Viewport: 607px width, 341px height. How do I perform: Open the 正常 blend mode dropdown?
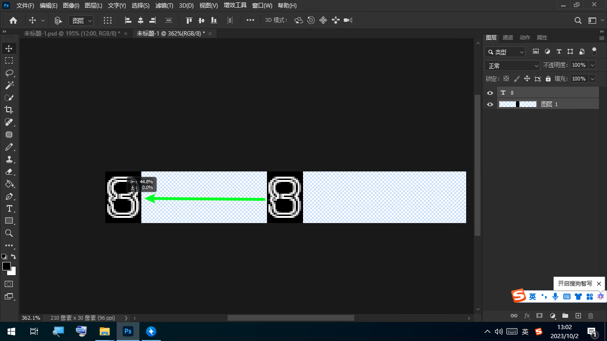512,66
